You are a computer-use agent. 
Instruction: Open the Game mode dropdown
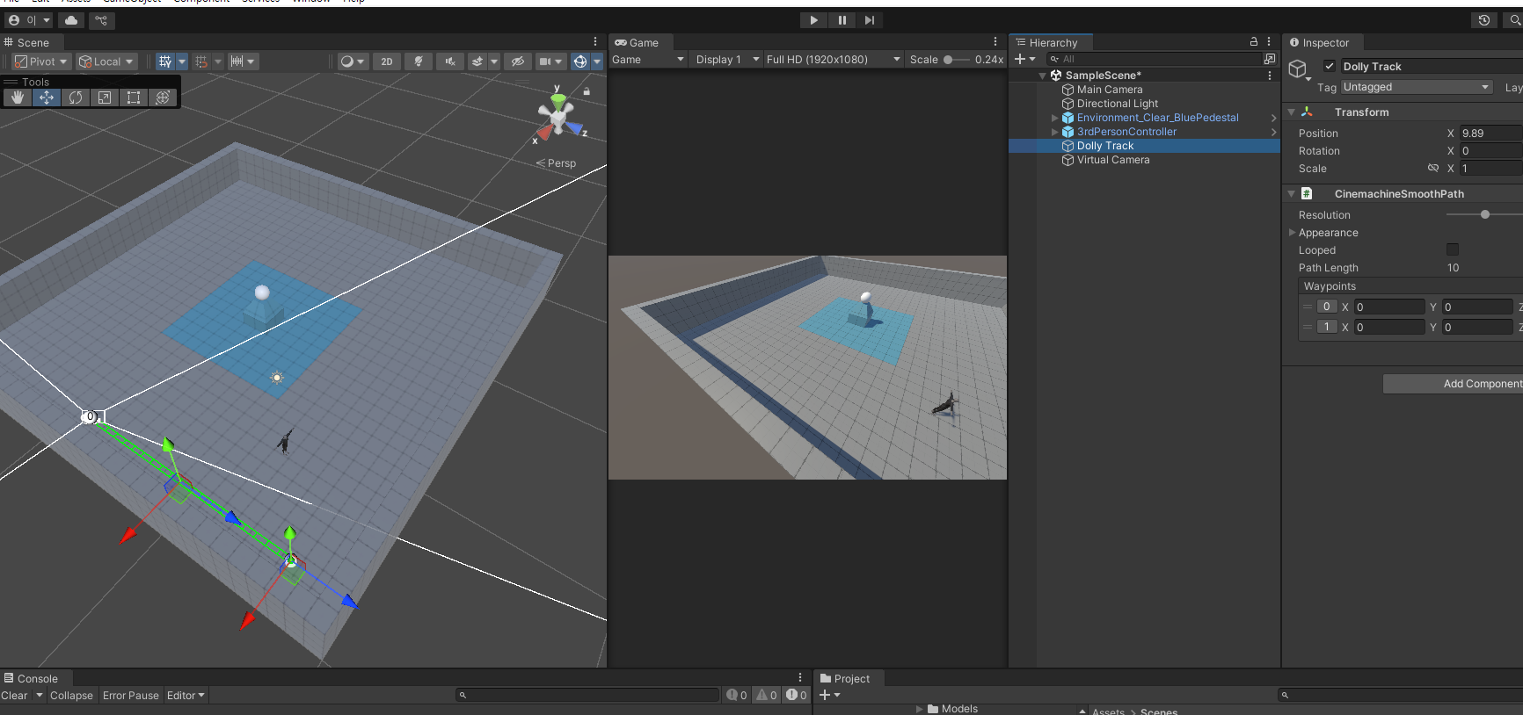coord(648,60)
